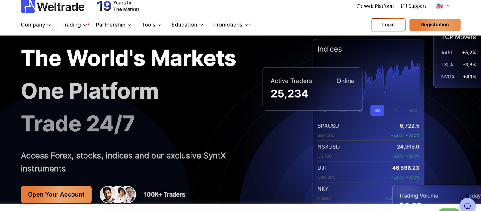Select the 3M chart range tab
This screenshot has height=211, width=481.
(x=377, y=111)
